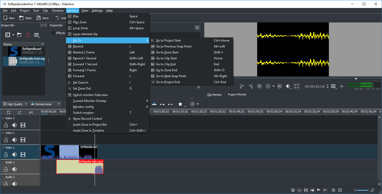Viewport: 382px width, 194px height.
Task: Choose Switch monitor fullscreen from the menu
Action: pos(90,95)
